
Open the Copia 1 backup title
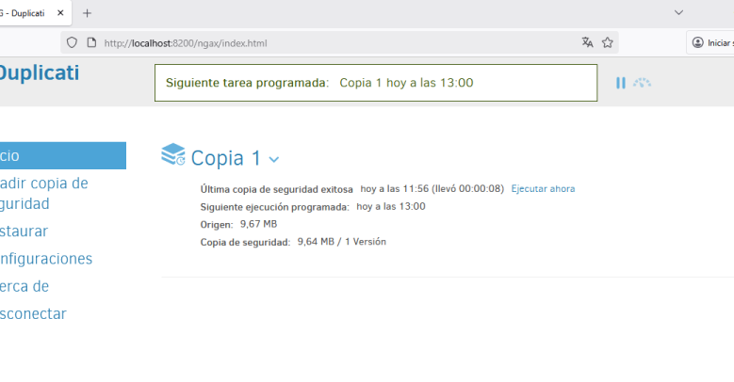click(x=225, y=158)
